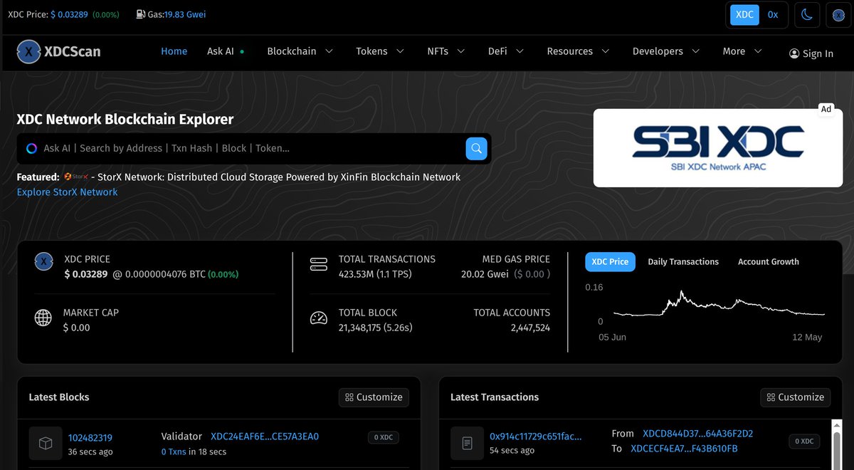Click the gas pump icon in top bar
Viewport: 854px width, 470px height.
141,14
